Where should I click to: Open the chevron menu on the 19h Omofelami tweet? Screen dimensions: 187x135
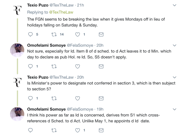click(174, 109)
